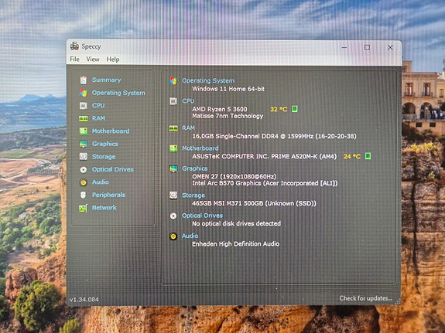
Task: Click the Motherboard heading in summary
Action: pyautogui.click(x=200, y=148)
